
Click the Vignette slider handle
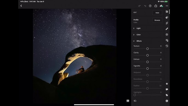[147, 68]
